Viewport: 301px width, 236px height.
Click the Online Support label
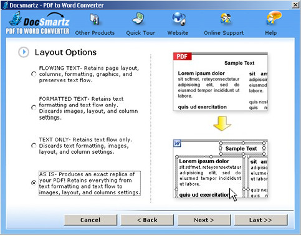point(224,33)
